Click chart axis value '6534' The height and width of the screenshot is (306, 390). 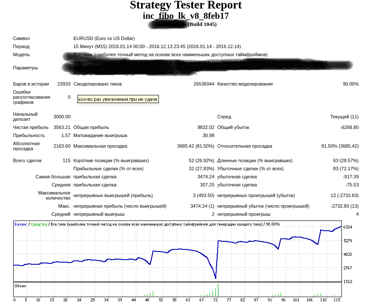tap(348, 227)
